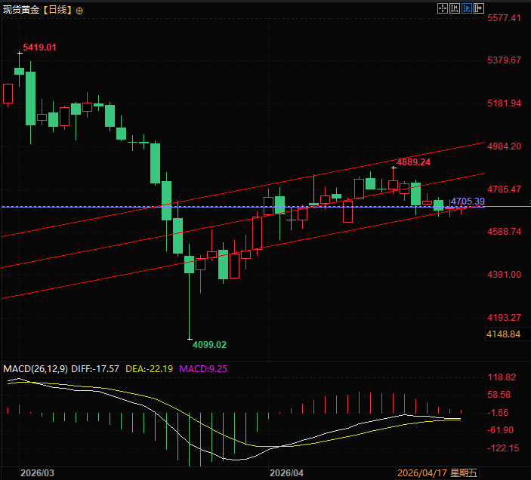Click the circled plus next to 现货黄金
This screenshot has width=531, height=480.
point(79,11)
